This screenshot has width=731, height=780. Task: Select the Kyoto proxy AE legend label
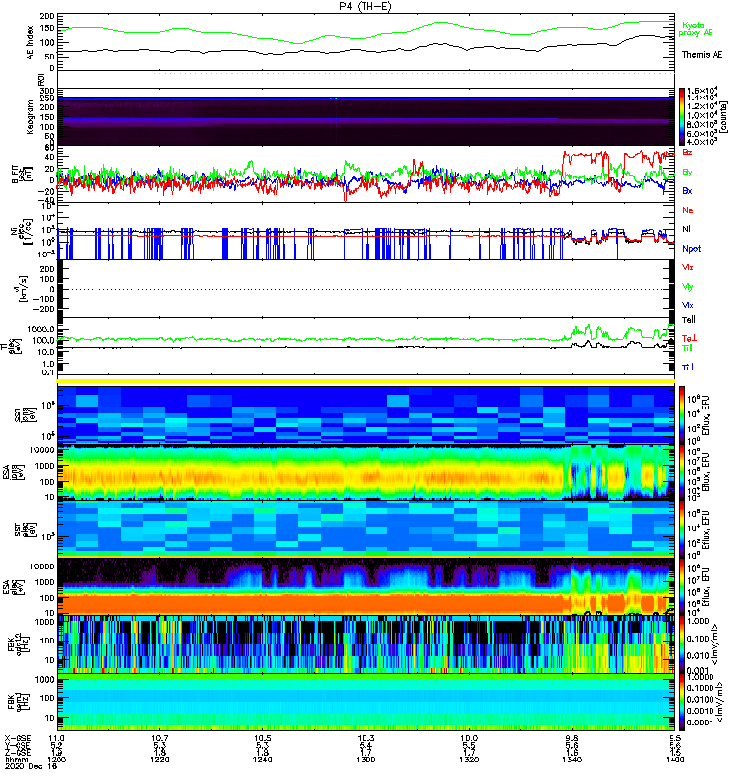pos(696,29)
